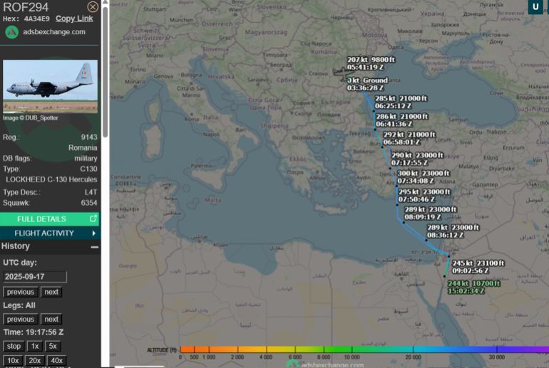The image size is (549, 368).
Task: Click the U button at top-right of map
Action: [535, 7]
